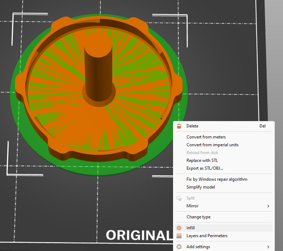Select Convert from imperial units
Screen dimensions: 283x251
(212, 145)
